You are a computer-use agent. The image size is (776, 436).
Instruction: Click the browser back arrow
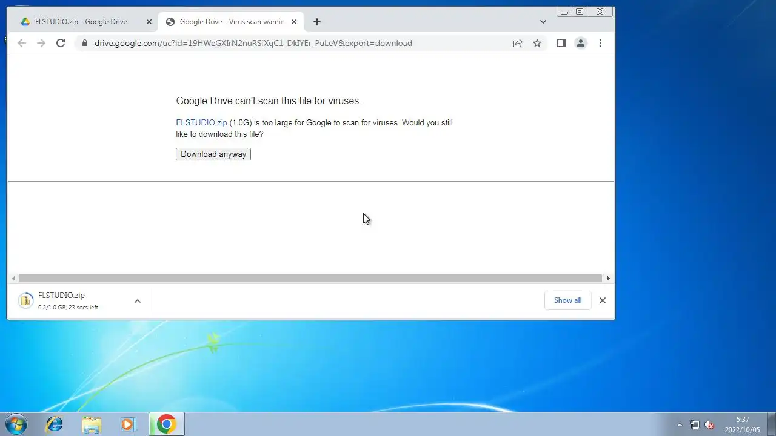tap(22, 43)
